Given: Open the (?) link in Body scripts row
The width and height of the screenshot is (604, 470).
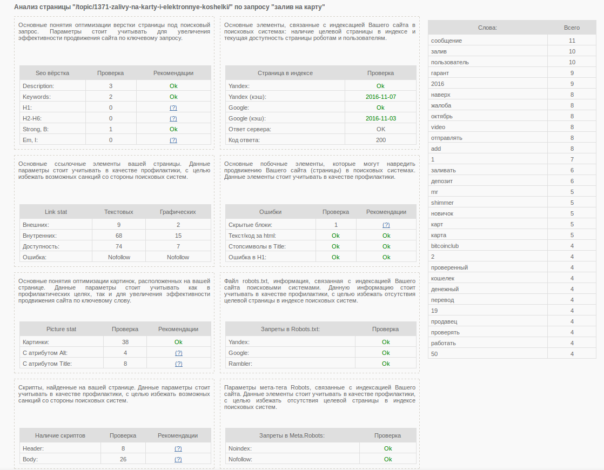Looking at the screenshot, I should pyautogui.click(x=178, y=459).
